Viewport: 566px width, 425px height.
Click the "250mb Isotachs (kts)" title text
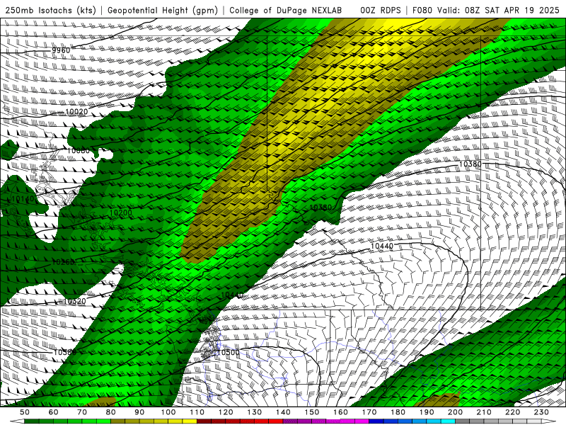click(51, 10)
